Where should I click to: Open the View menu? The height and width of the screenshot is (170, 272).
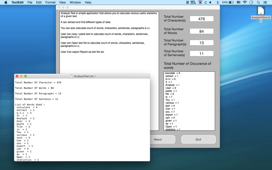[62, 2]
